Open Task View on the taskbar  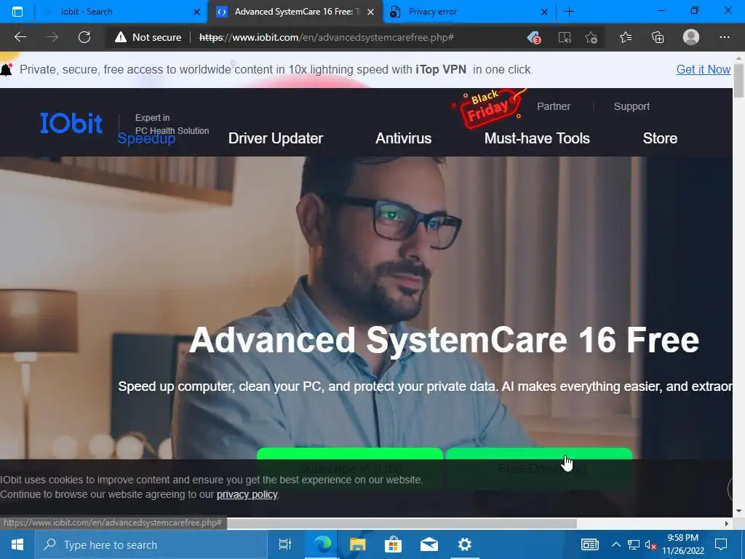click(x=285, y=544)
